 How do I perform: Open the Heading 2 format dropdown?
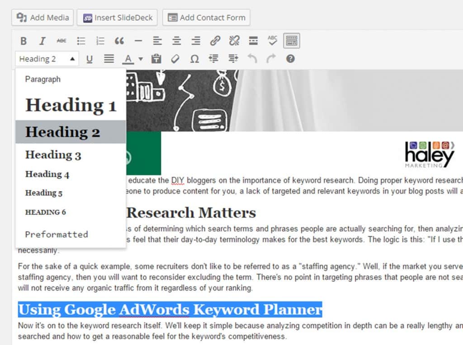pyautogui.click(x=47, y=59)
